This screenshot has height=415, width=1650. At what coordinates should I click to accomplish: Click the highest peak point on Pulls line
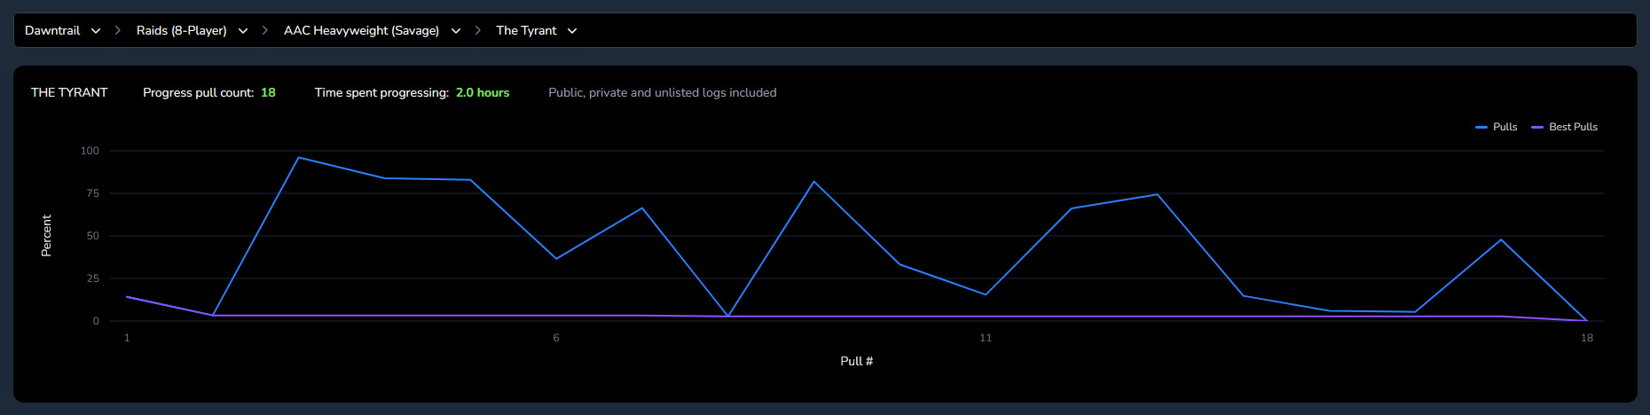[299, 158]
